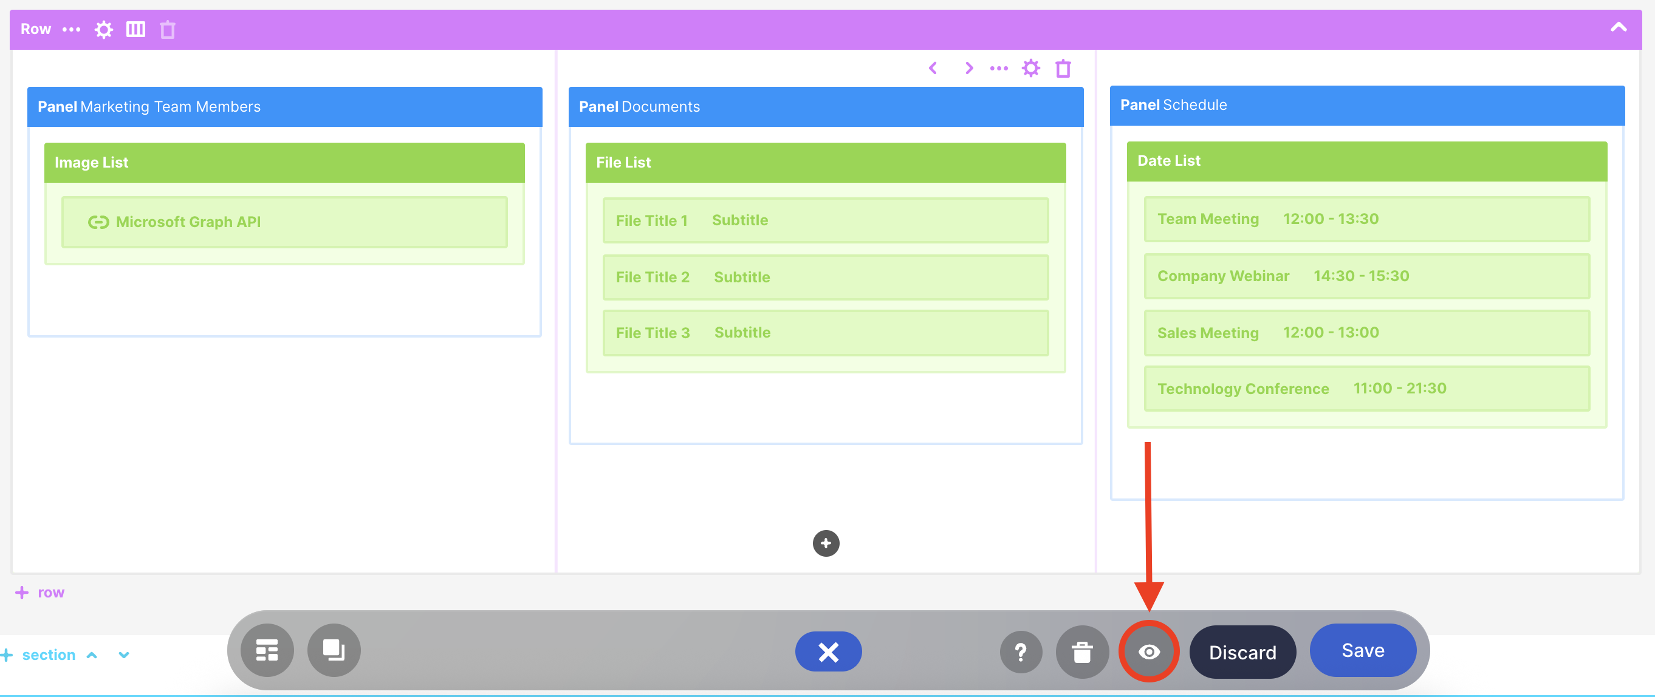The height and width of the screenshot is (697, 1655).
Task: Delete the Documents column with trash icon
Action: pyautogui.click(x=1063, y=68)
